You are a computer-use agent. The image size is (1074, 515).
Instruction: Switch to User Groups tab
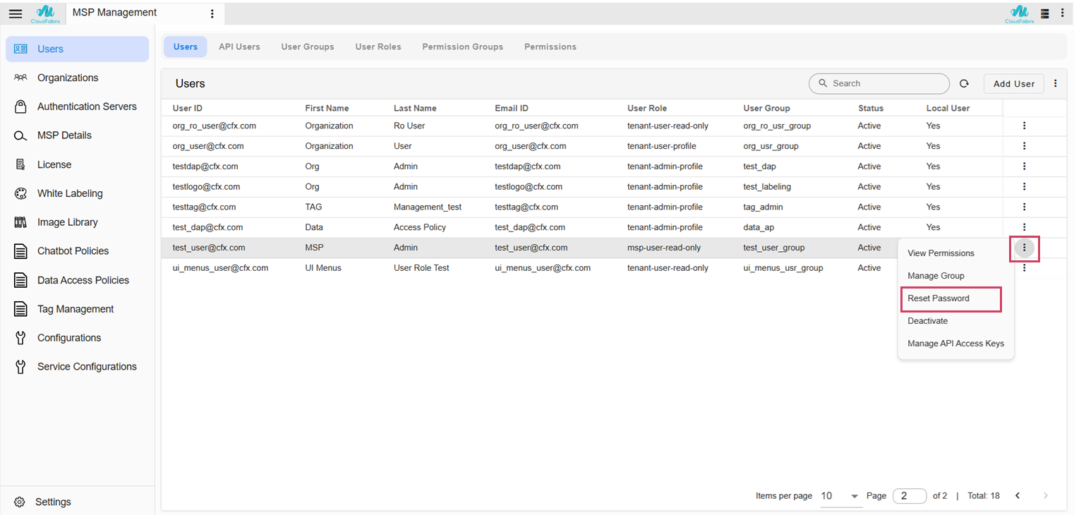click(x=308, y=47)
